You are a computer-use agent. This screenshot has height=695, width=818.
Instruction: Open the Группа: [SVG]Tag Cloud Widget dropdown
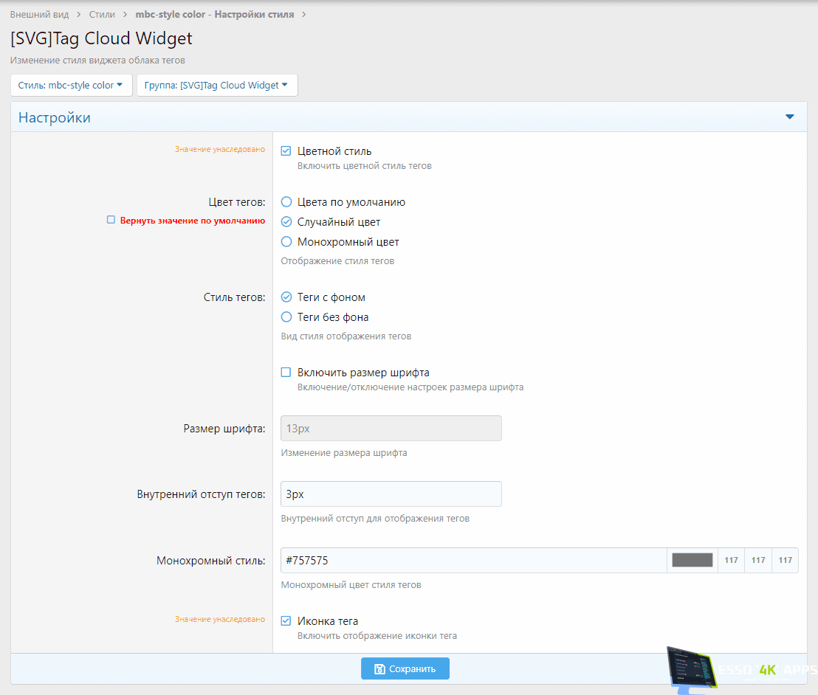(216, 85)
